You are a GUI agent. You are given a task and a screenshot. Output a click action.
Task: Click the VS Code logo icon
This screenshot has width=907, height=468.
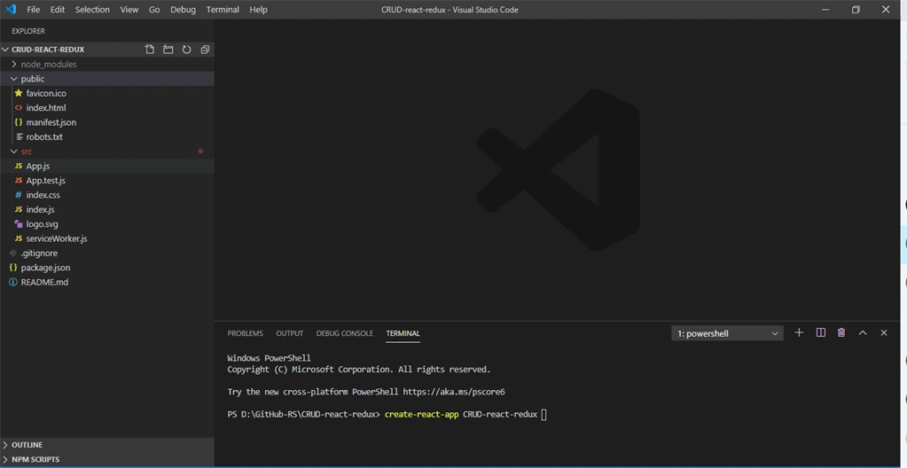coord(11,9)
